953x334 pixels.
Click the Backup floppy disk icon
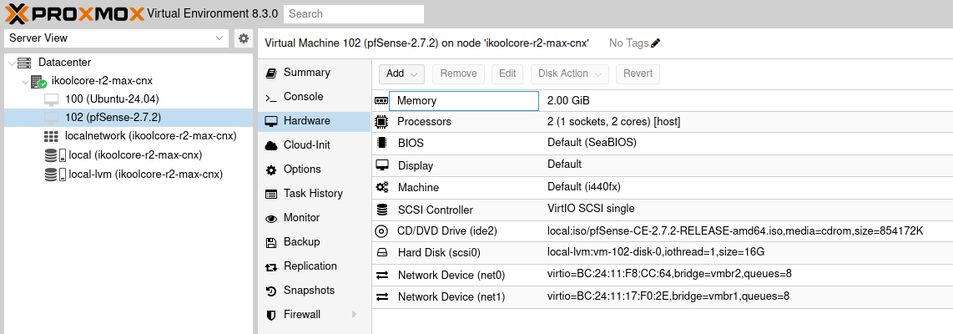[272, 242]
